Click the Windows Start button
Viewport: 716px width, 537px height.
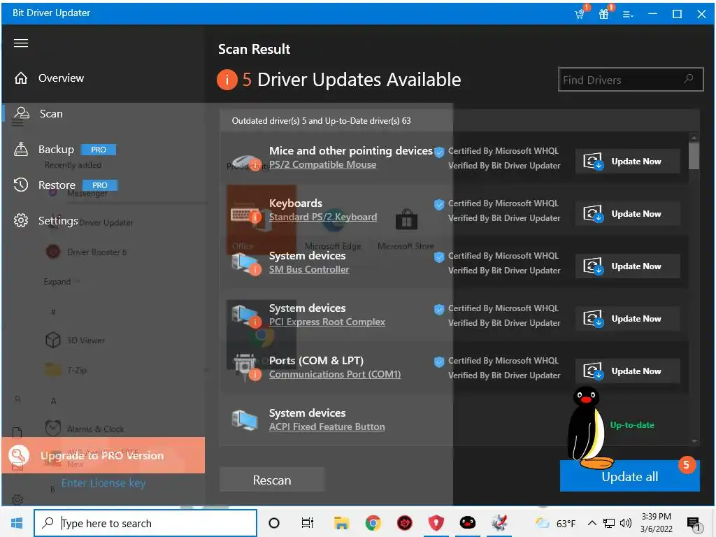[x=17, y=523]
